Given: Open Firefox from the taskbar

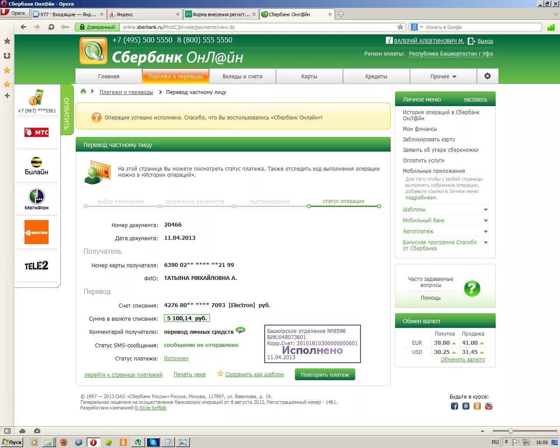Looking at the screenshot, I should (64, 442).
